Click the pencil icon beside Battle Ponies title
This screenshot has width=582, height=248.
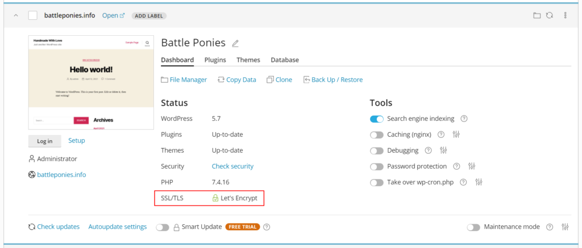pos(235,43)
